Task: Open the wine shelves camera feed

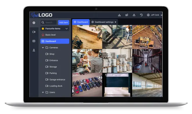Action: (x=147, y=37)
